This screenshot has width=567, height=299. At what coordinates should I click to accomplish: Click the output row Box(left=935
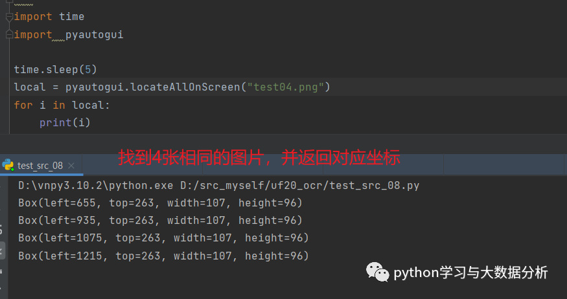tap(160, 220)
